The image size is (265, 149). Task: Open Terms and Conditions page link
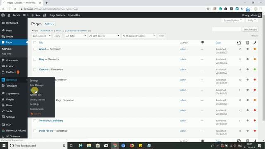pyautogui.click(x=51, y=120)
